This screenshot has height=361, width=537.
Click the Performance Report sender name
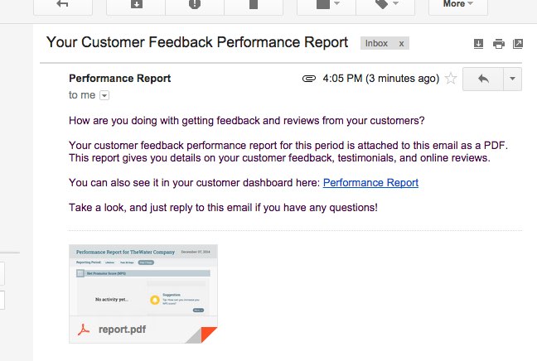pyautogui.click(x=120, y=79)
